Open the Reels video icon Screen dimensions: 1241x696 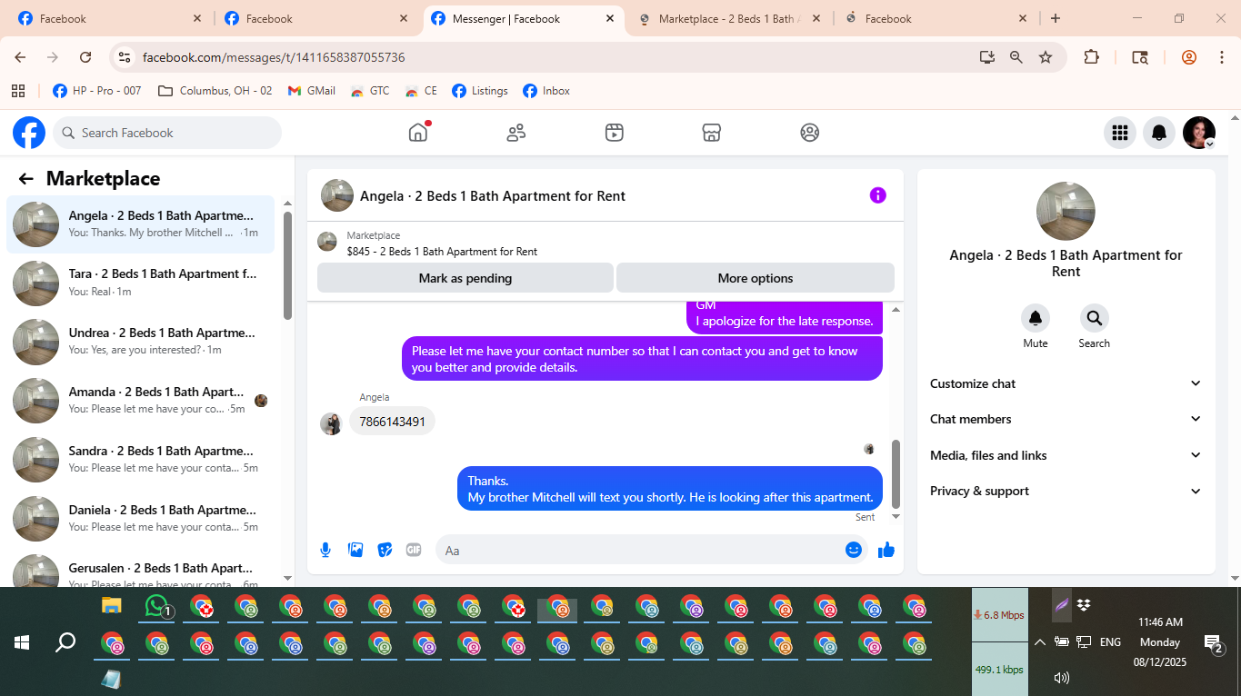tap(615, 133)
